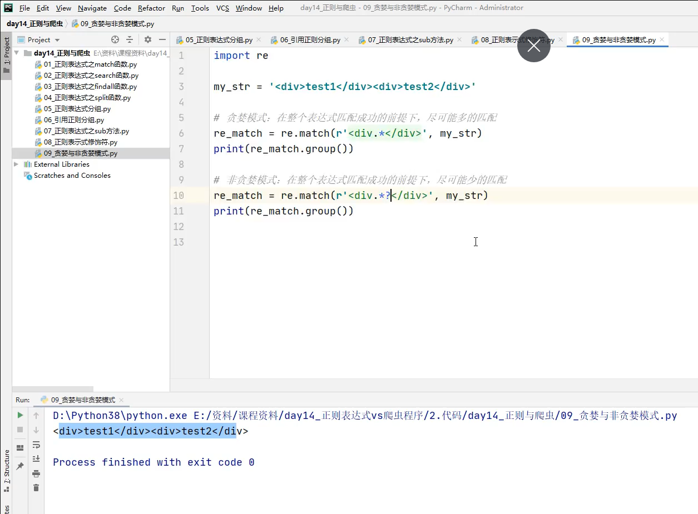Click the my_str assignment on line 3

(x=345, y=87)
